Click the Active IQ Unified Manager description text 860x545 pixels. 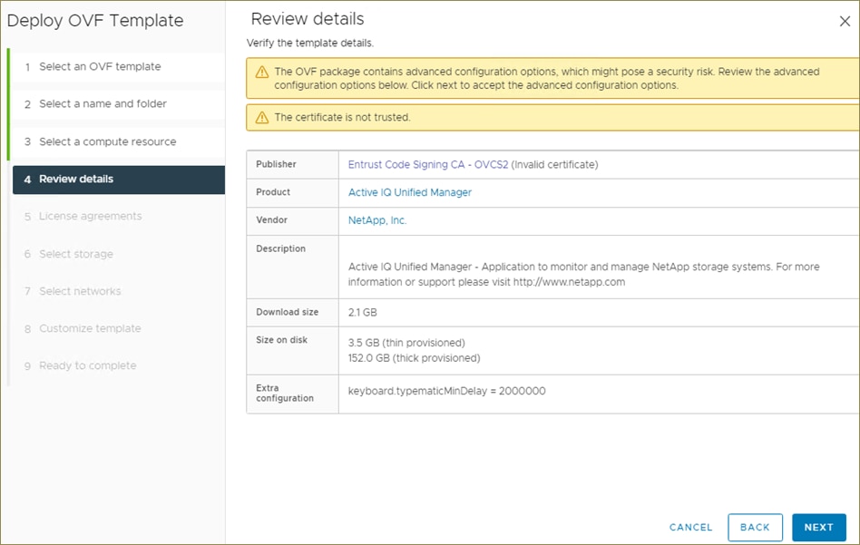[583, 275]
